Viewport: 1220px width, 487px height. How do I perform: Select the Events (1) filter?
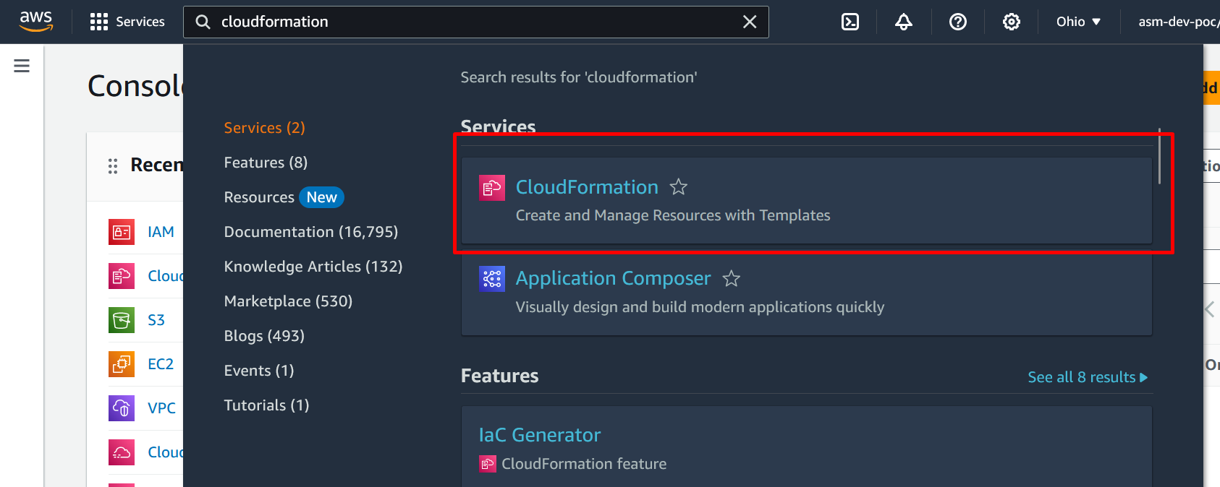click(x=259, y=371)
